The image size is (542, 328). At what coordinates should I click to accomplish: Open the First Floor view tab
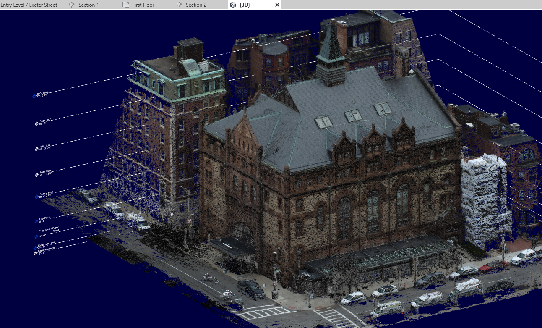(x=143, y=5)
